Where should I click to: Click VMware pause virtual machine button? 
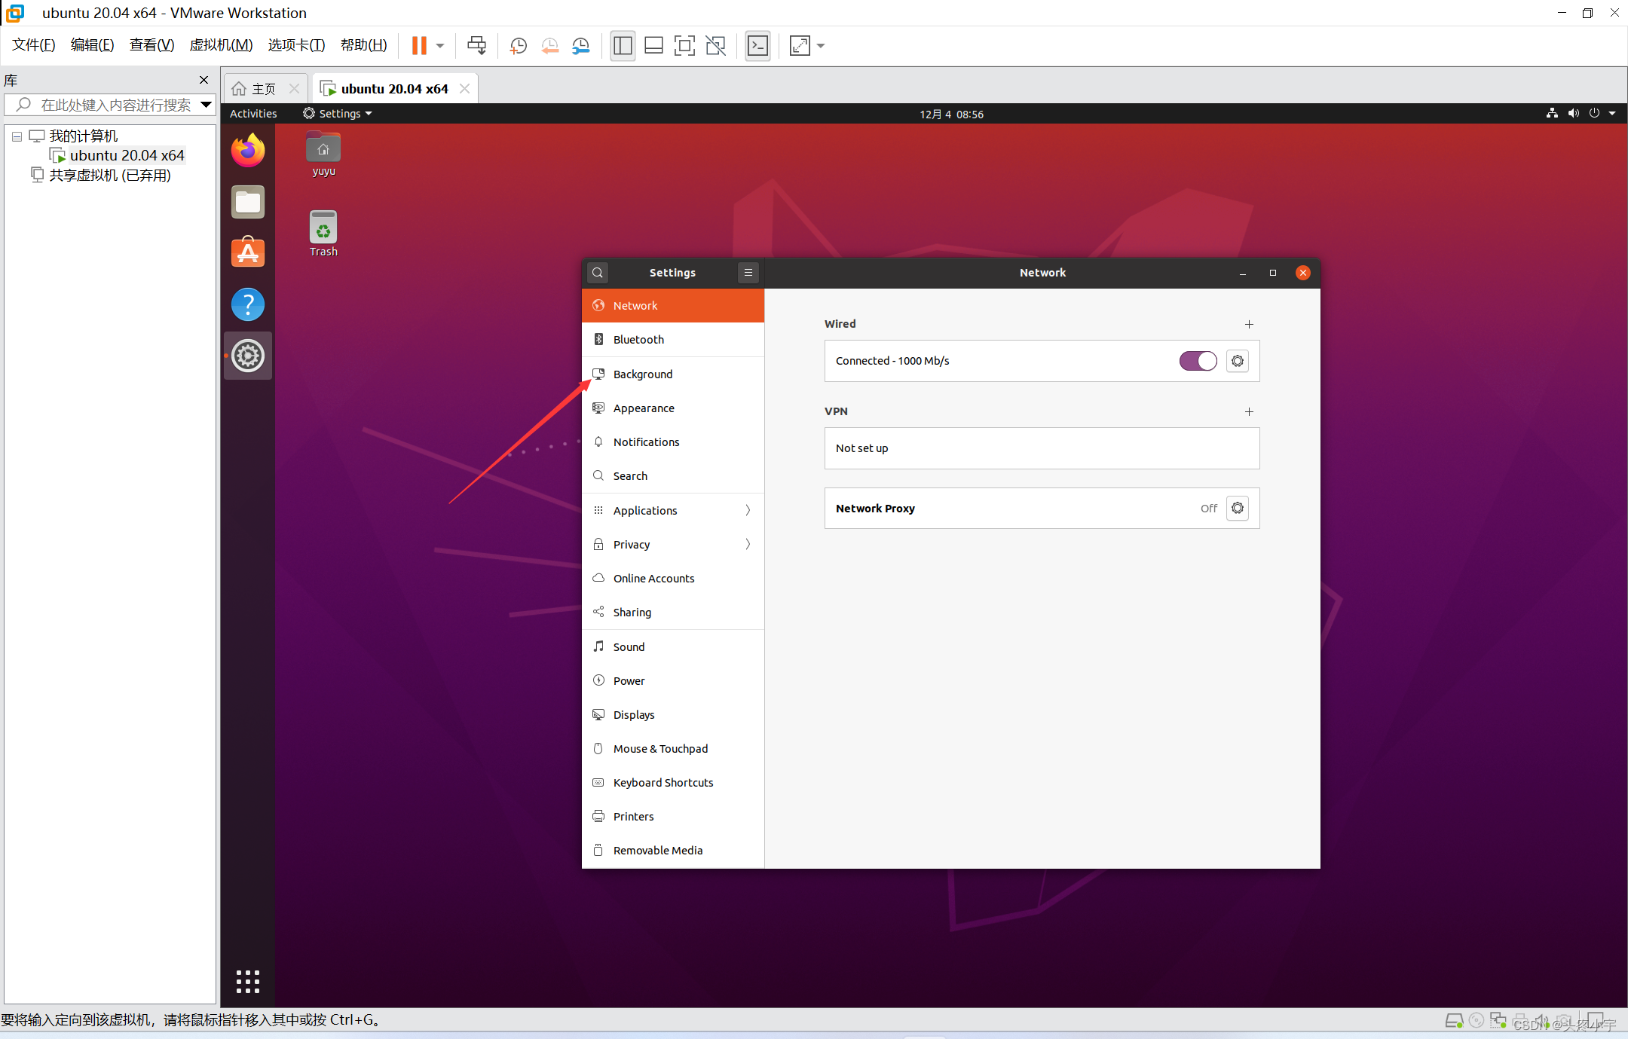(x=419, y=46)
